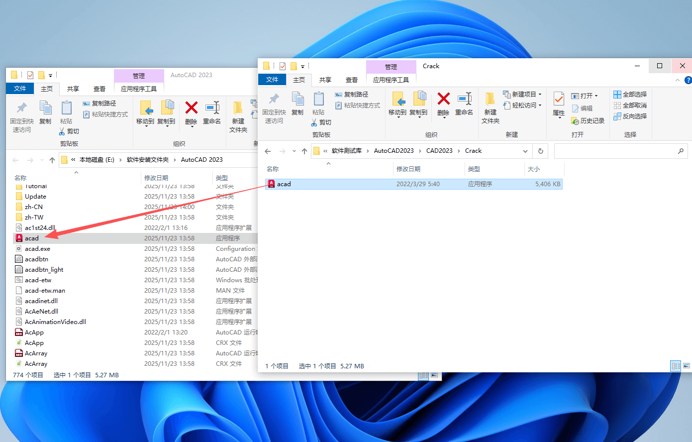Image resolution: width=692 pixels, height=442 pixels.
Task: Click the Cut (剪切) icon in the AutoCAD 2023 window
Action: (x=69, y=130)
